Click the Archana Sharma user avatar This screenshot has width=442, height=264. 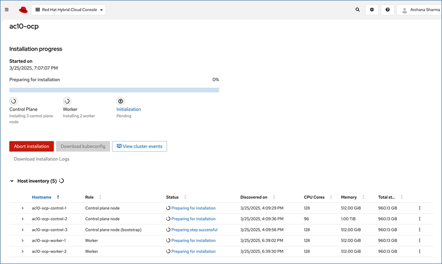405,10
